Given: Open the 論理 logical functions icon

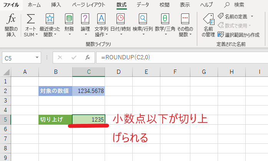Looking at the screenshot, I should (x=85, y=19).
